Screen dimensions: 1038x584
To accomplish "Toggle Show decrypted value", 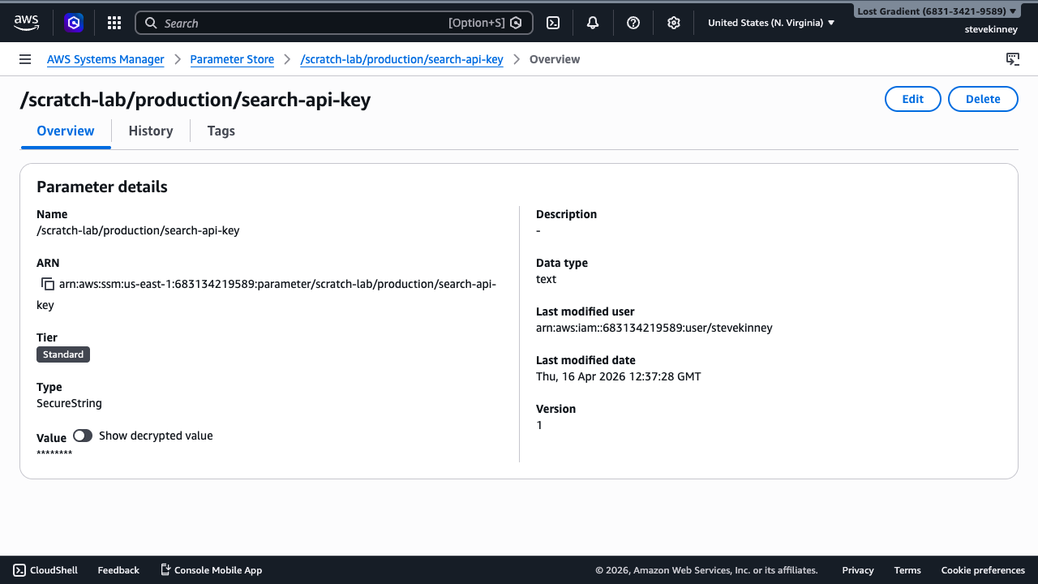I will pyautogui.click(x=83, y=436).
